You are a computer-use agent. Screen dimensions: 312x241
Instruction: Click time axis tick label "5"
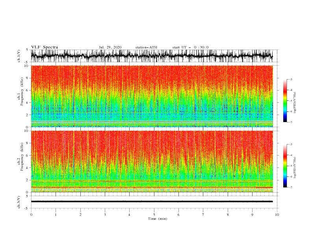(154, 215)
